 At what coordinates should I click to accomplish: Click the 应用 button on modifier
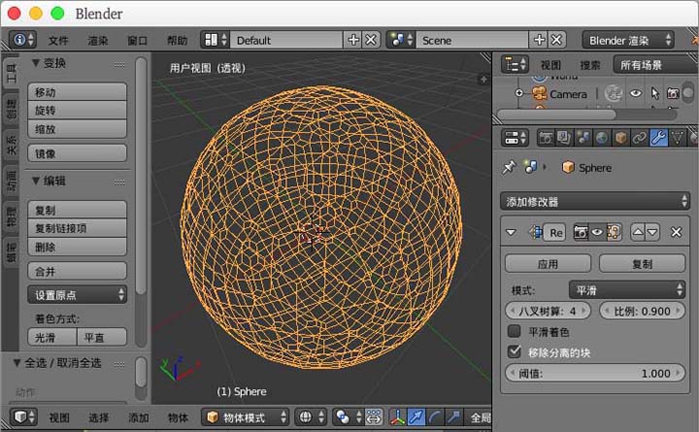pos(548,263)
